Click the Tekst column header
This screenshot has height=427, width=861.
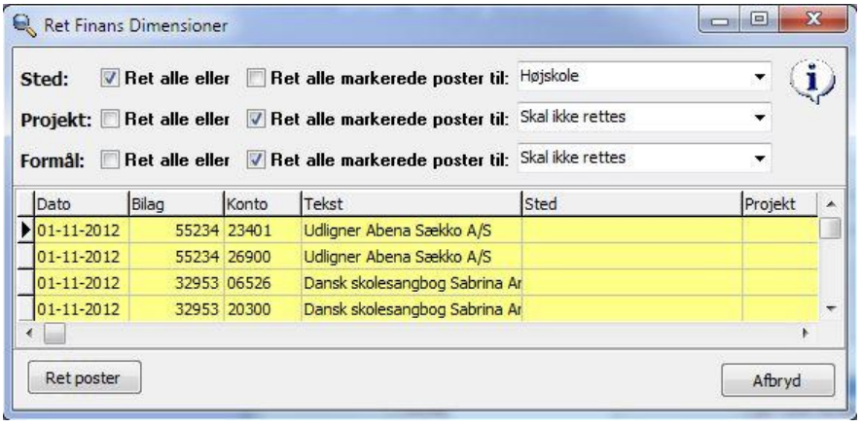coord(412,204)
